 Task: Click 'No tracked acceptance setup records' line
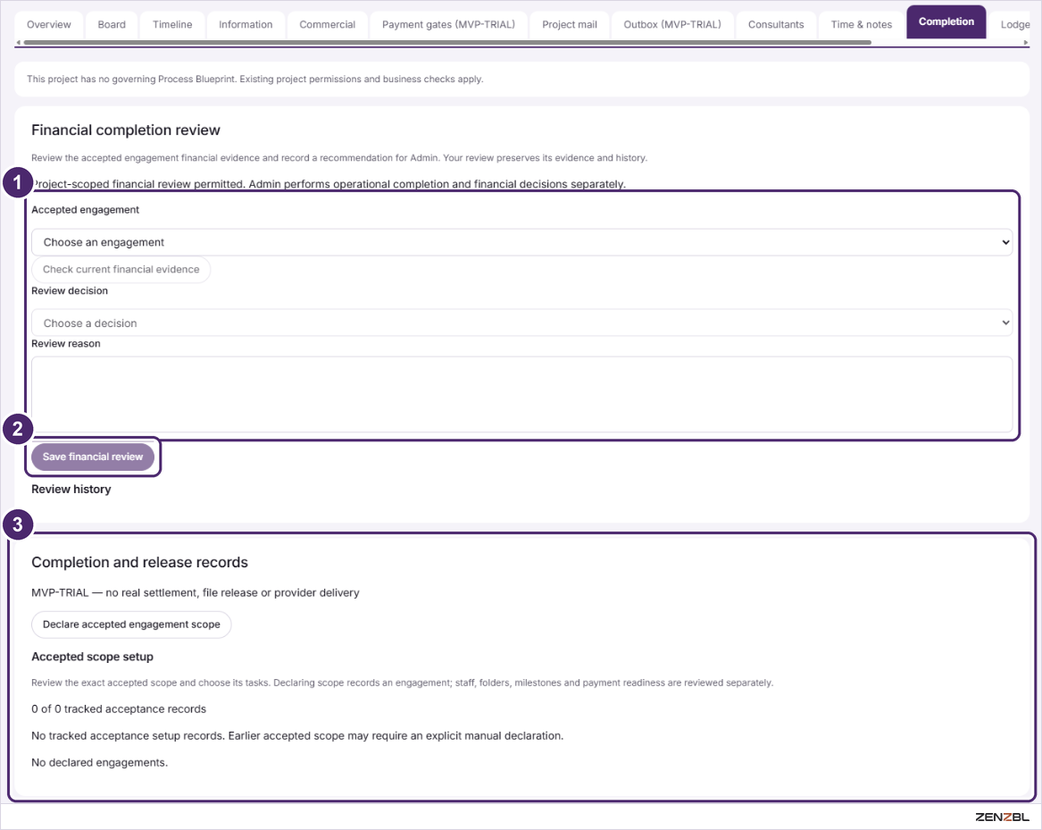click(x=297, y=736)
